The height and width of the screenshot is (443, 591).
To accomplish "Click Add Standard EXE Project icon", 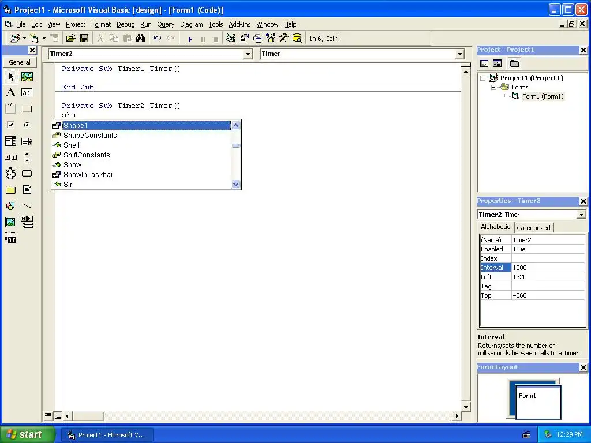I will (x=15, y=39).
